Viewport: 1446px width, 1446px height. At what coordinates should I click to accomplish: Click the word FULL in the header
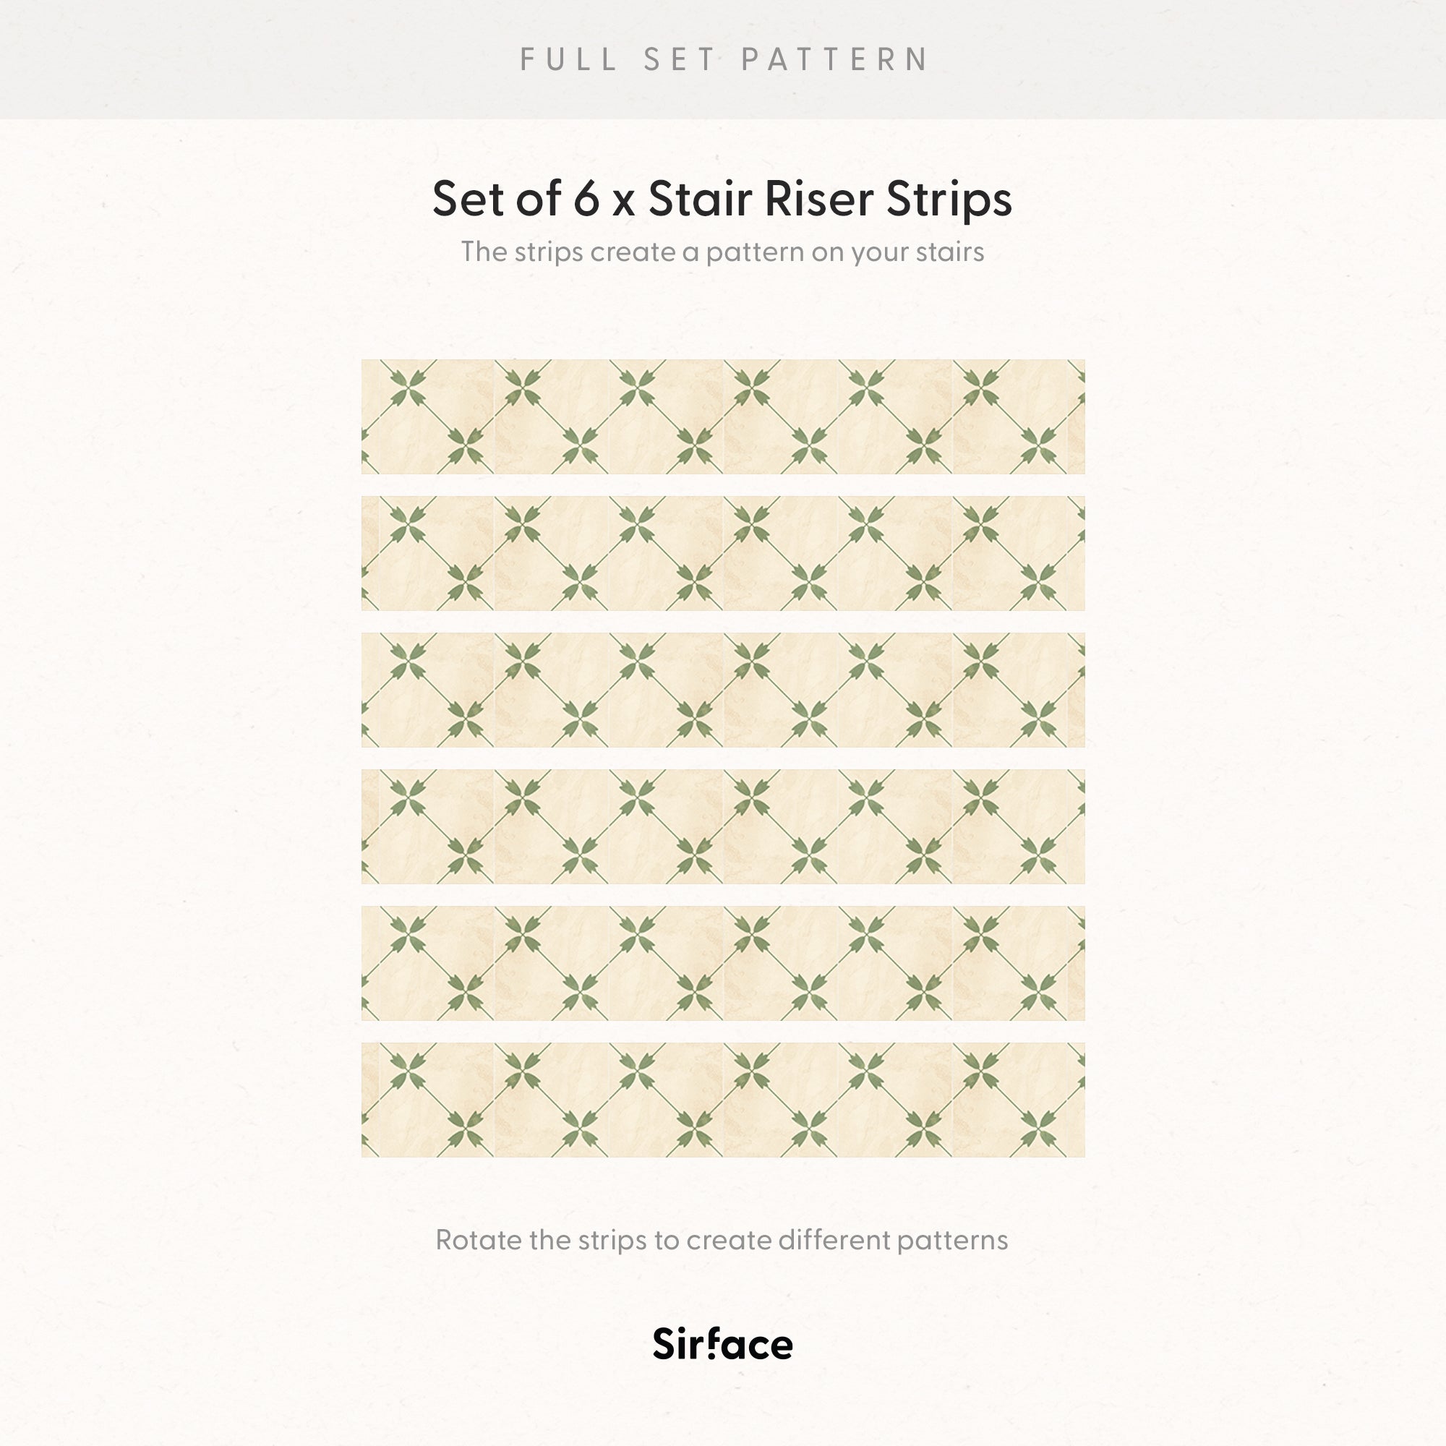[569, 60]
